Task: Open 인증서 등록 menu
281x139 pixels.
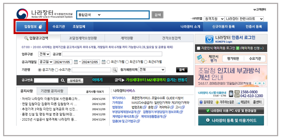Action: pyautogui.click(x=254, y=27)
